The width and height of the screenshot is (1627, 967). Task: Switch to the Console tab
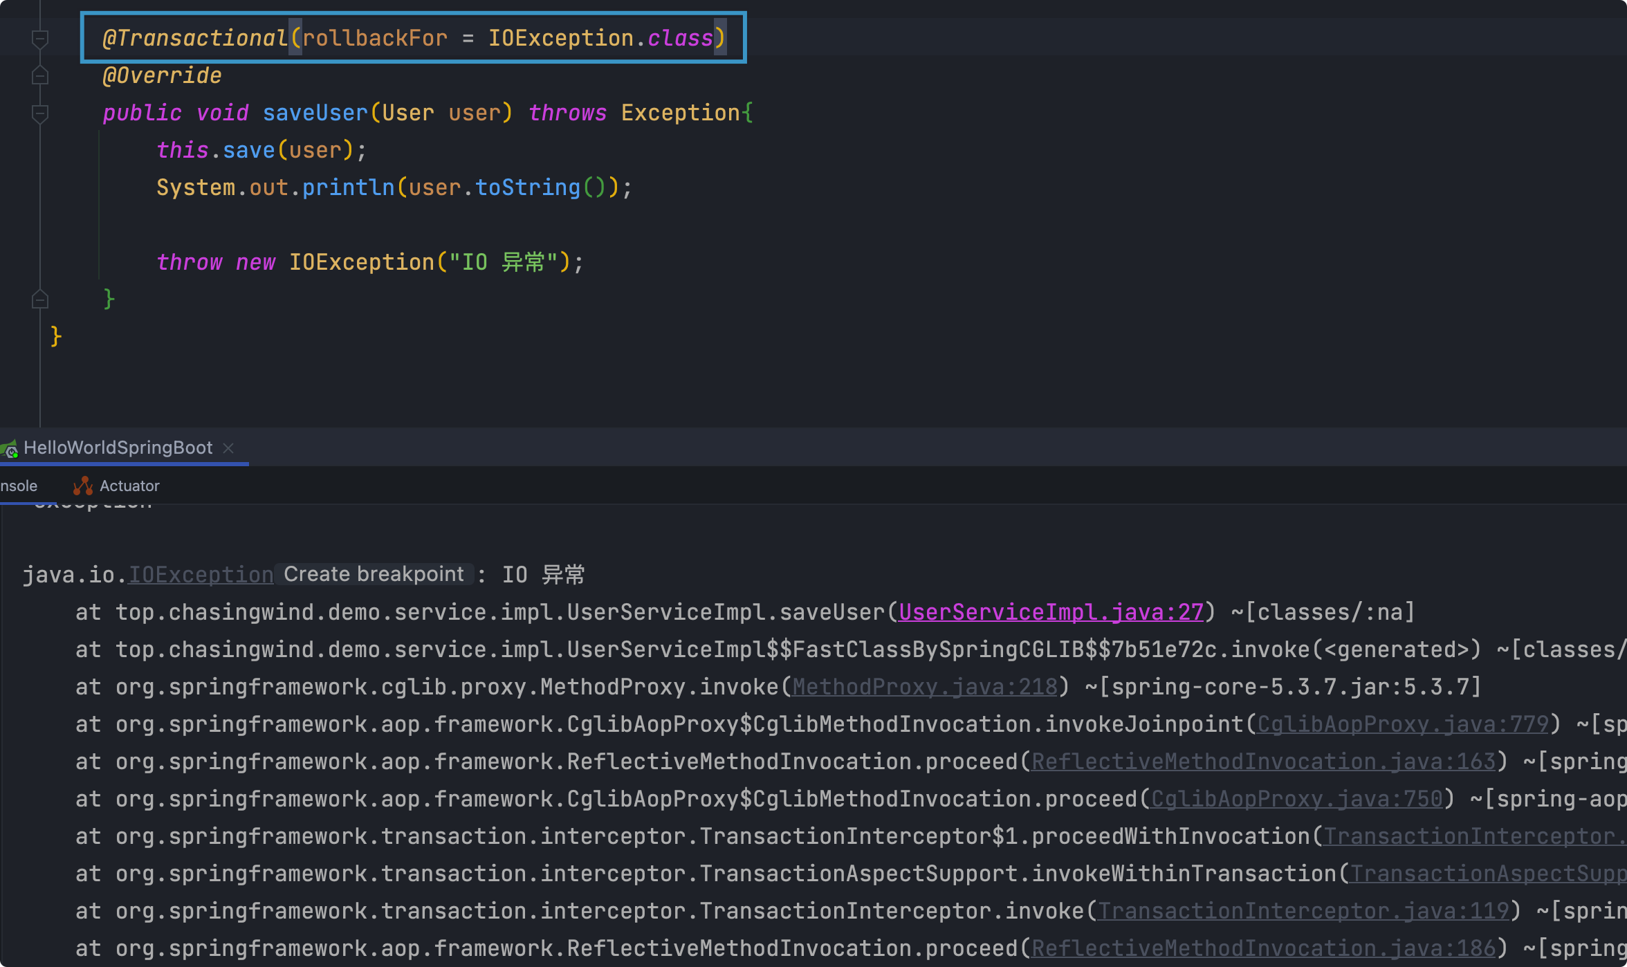[x=19, y=486]
